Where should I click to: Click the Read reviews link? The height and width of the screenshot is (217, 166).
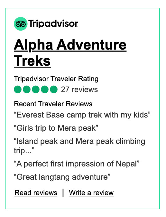[36, 193]
